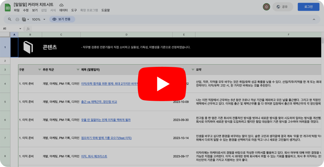
Task: Open the 보기 menu
Action: click(x=35, y=10)
